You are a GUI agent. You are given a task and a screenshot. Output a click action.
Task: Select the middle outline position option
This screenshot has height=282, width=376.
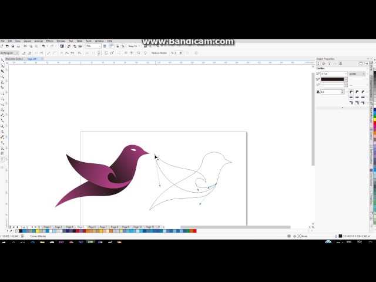pos(357,103)
